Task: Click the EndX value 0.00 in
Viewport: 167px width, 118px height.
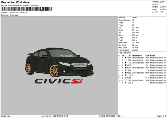Action: click(x=134, y=38)
